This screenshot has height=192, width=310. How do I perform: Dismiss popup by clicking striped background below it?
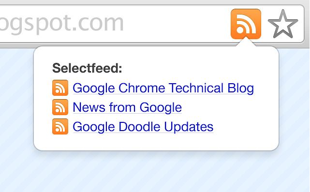156,171
